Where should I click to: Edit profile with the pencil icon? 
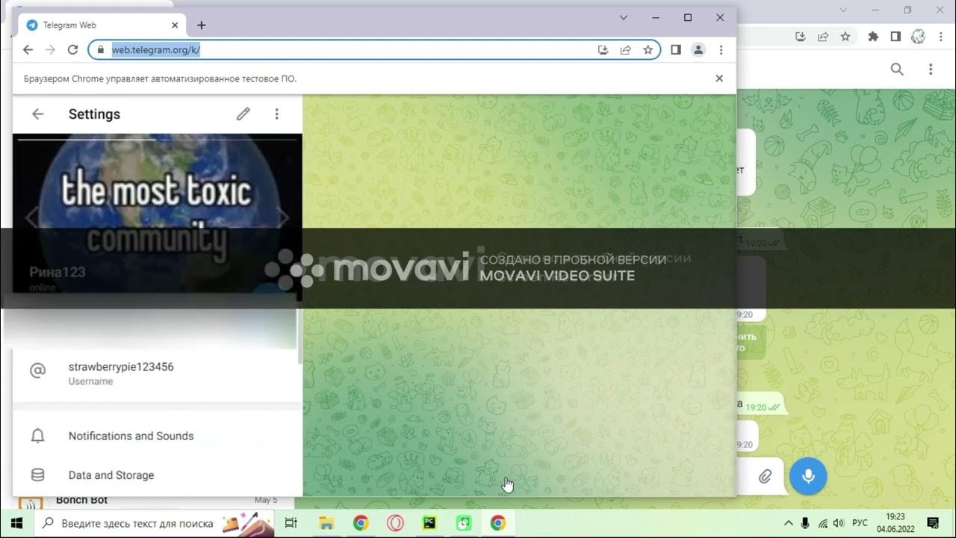(243, 114)
